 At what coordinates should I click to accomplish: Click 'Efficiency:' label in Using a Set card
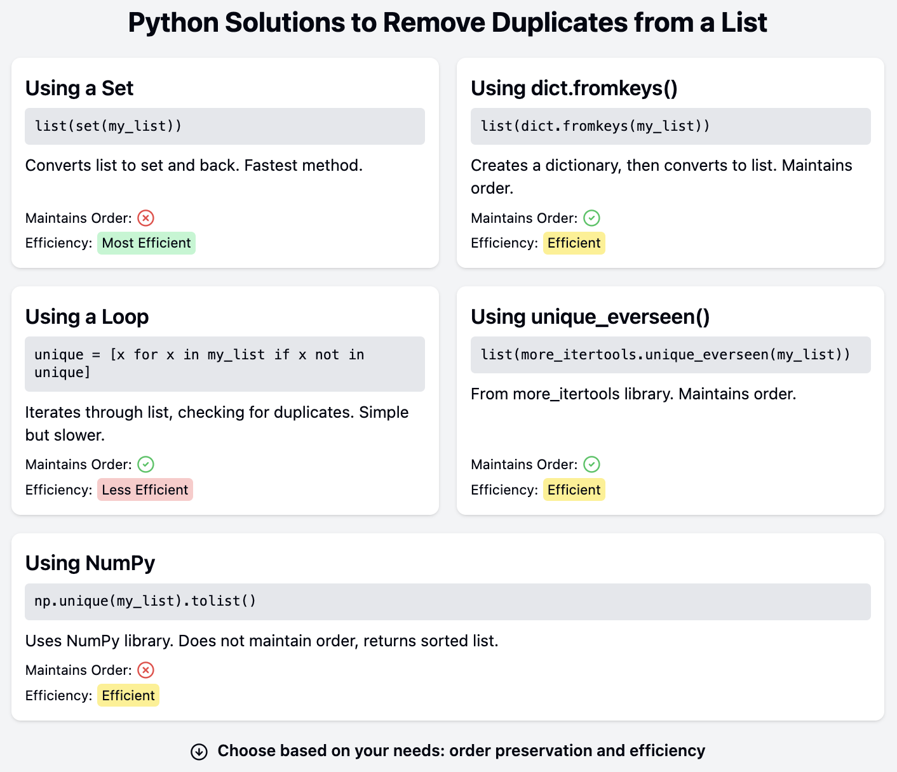59,243
